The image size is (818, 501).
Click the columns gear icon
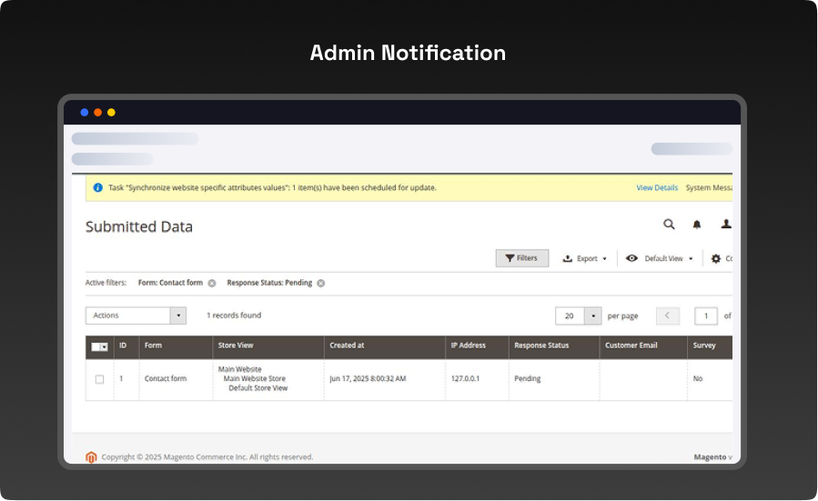(x=716, y=259)
